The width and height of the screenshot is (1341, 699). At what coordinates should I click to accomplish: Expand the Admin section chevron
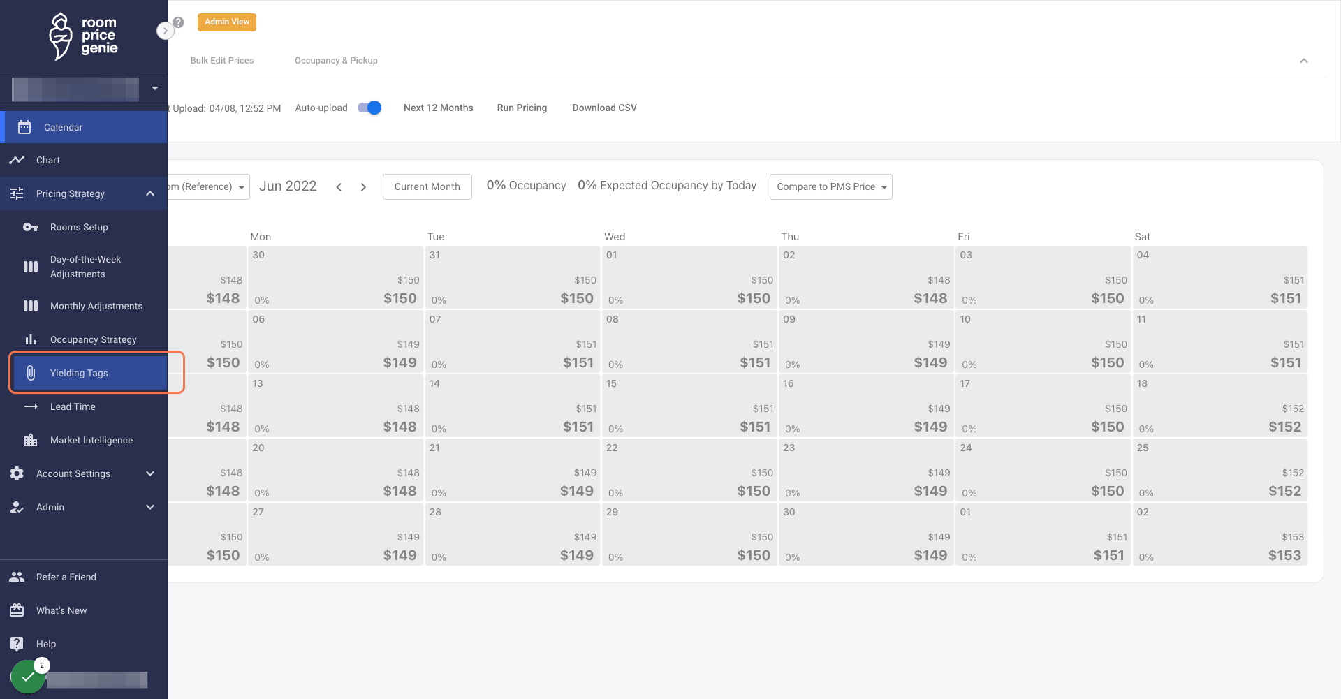150,507
